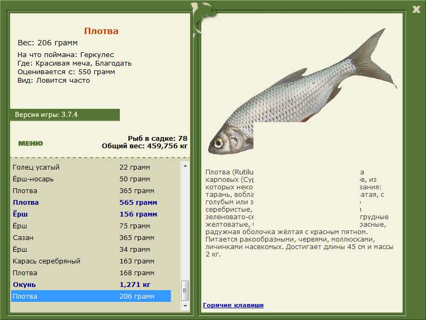Click Оценивается с: 550 грамм line

(x=66, y=72)
